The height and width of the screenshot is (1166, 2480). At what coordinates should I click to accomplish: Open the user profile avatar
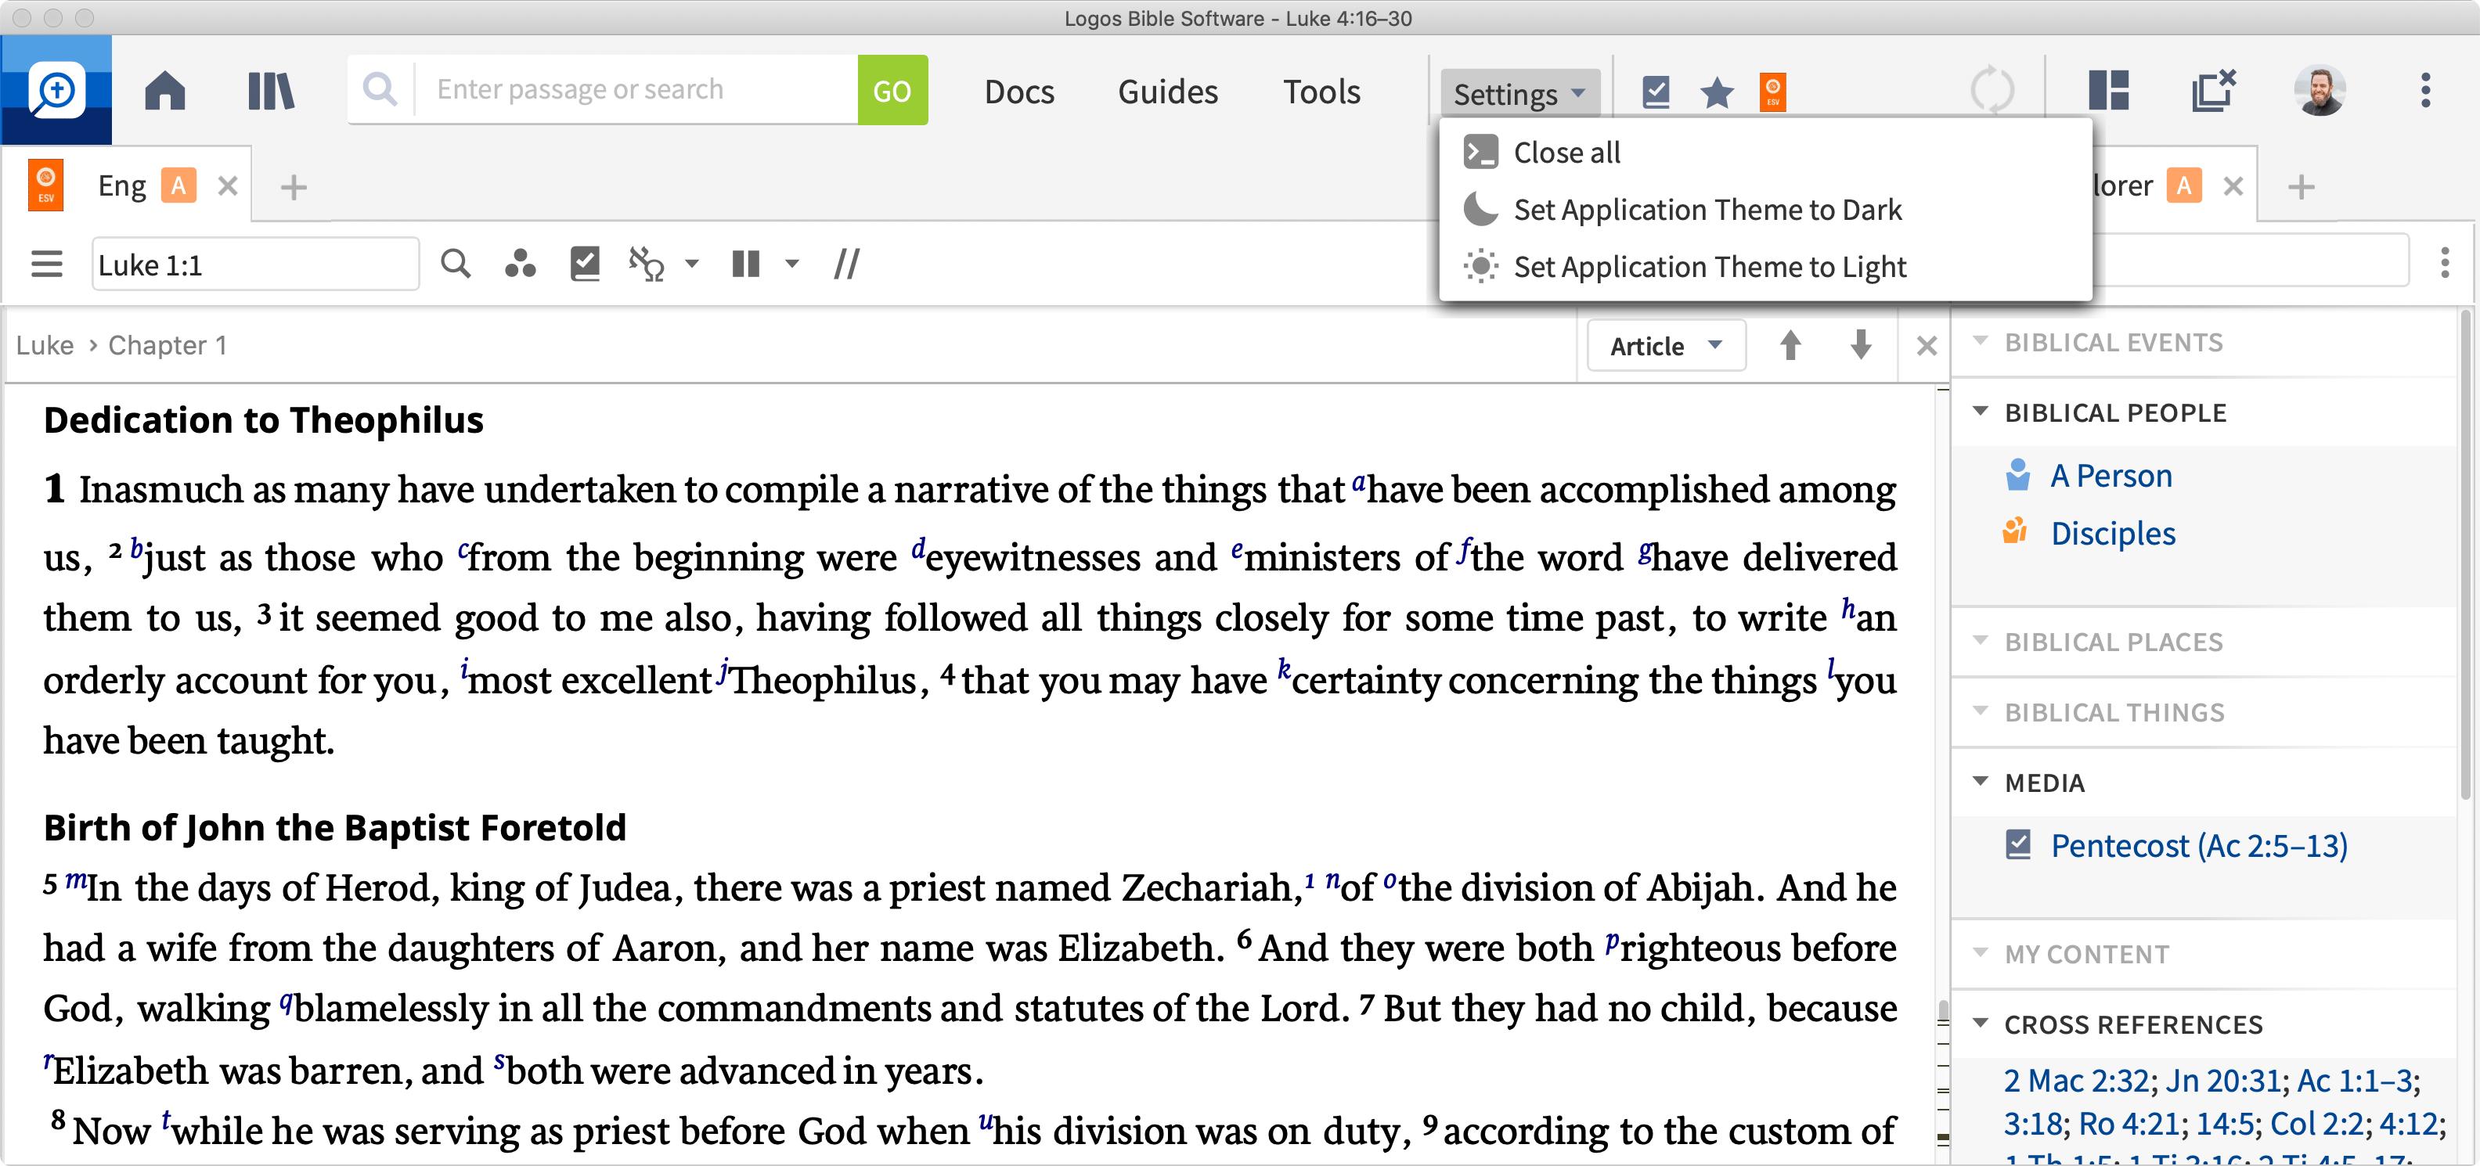pos(2320,91)
